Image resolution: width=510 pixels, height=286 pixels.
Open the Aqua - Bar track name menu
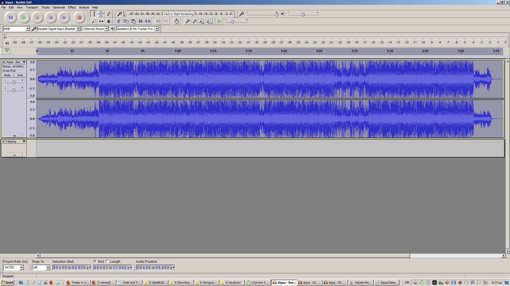point(16,62)
